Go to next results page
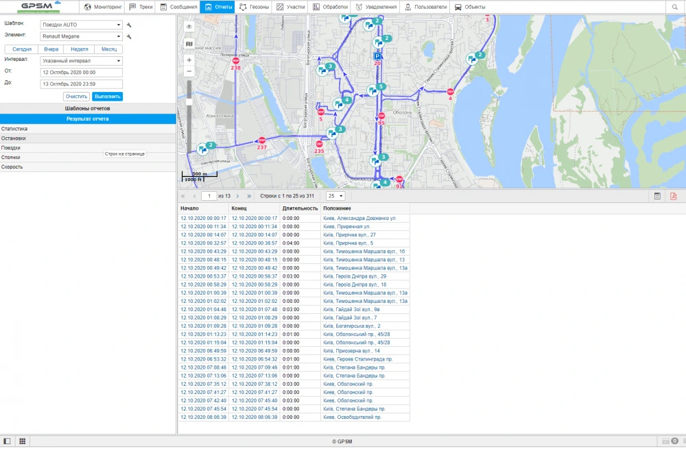The width and height of the screenshot is (686, 449). (237, 196)
